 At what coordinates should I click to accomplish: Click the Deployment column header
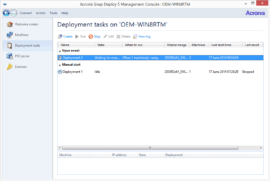(186, 155)
